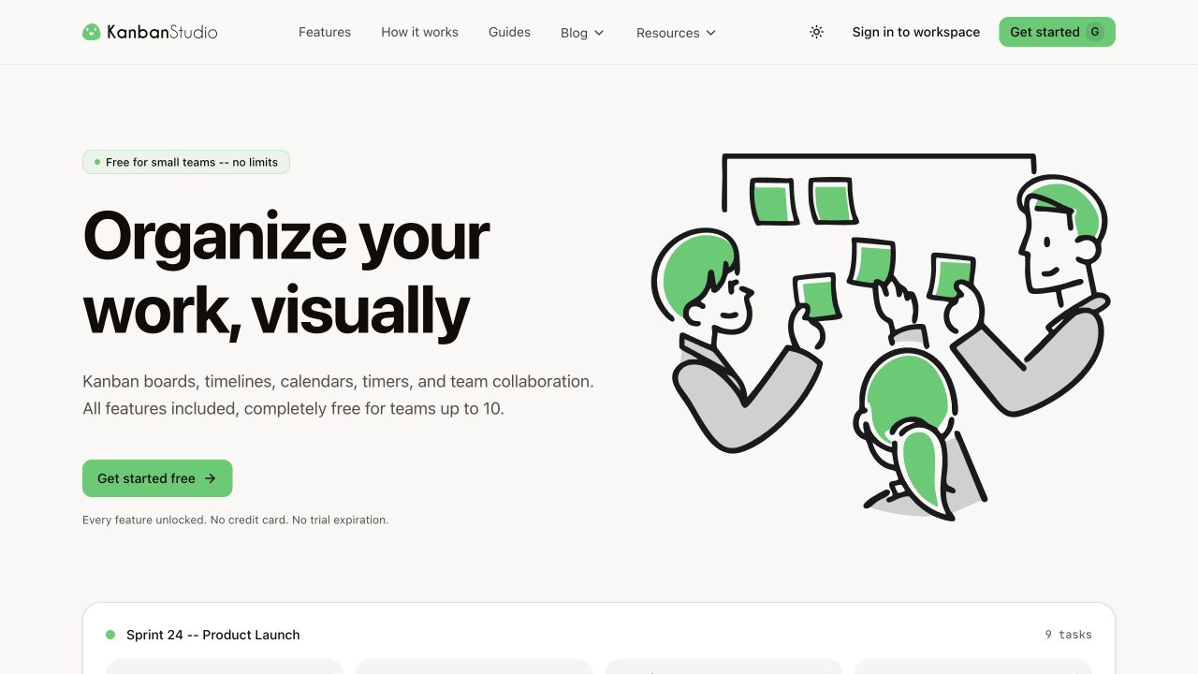Open the Features menu item
The height and width of the screenshot is (674, 1198).
pos(325,32)
